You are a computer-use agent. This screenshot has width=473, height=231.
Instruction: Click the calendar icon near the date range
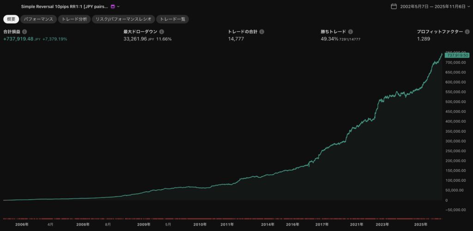(x=394, y=6)
